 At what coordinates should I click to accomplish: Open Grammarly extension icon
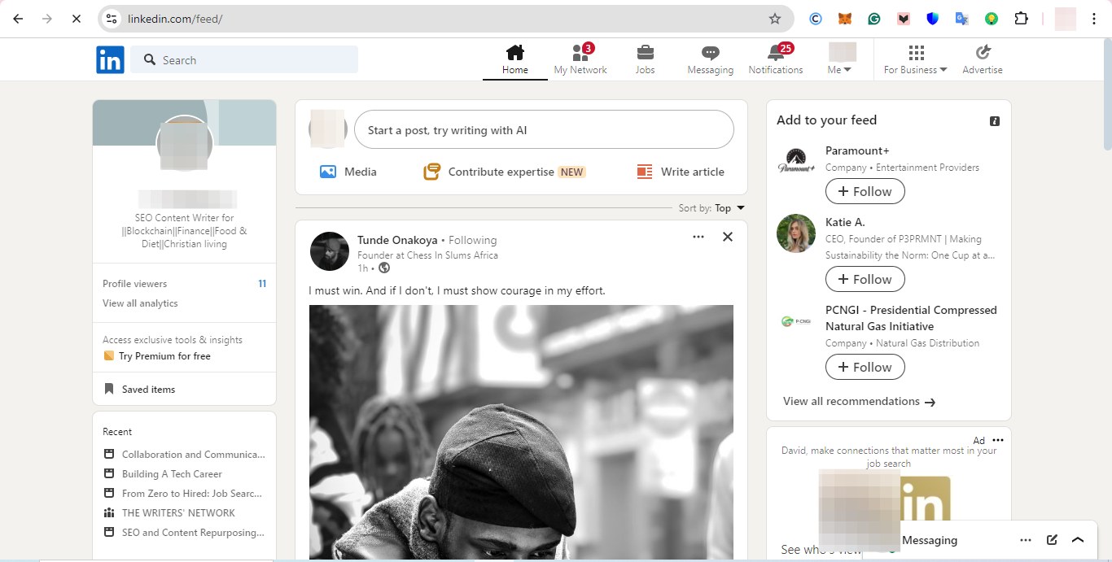click(x=874, y=19)
